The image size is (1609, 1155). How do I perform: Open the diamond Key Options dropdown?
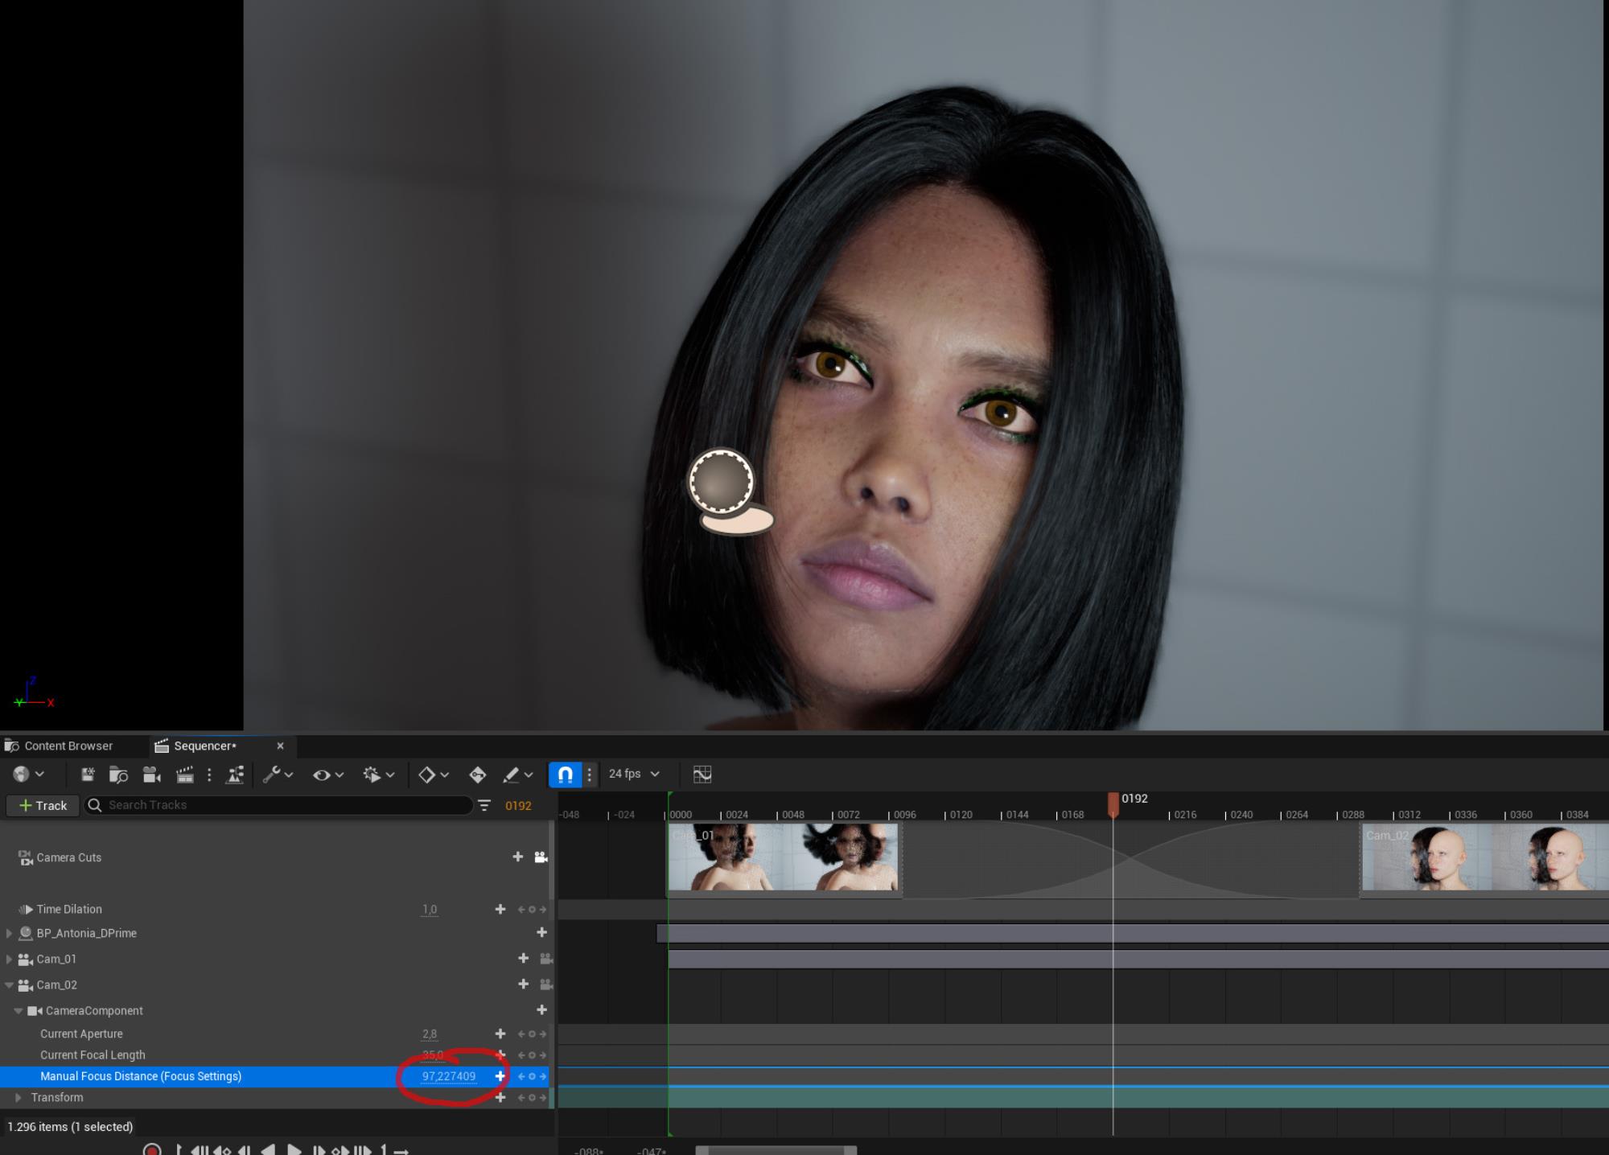click(x=434, y=775)
